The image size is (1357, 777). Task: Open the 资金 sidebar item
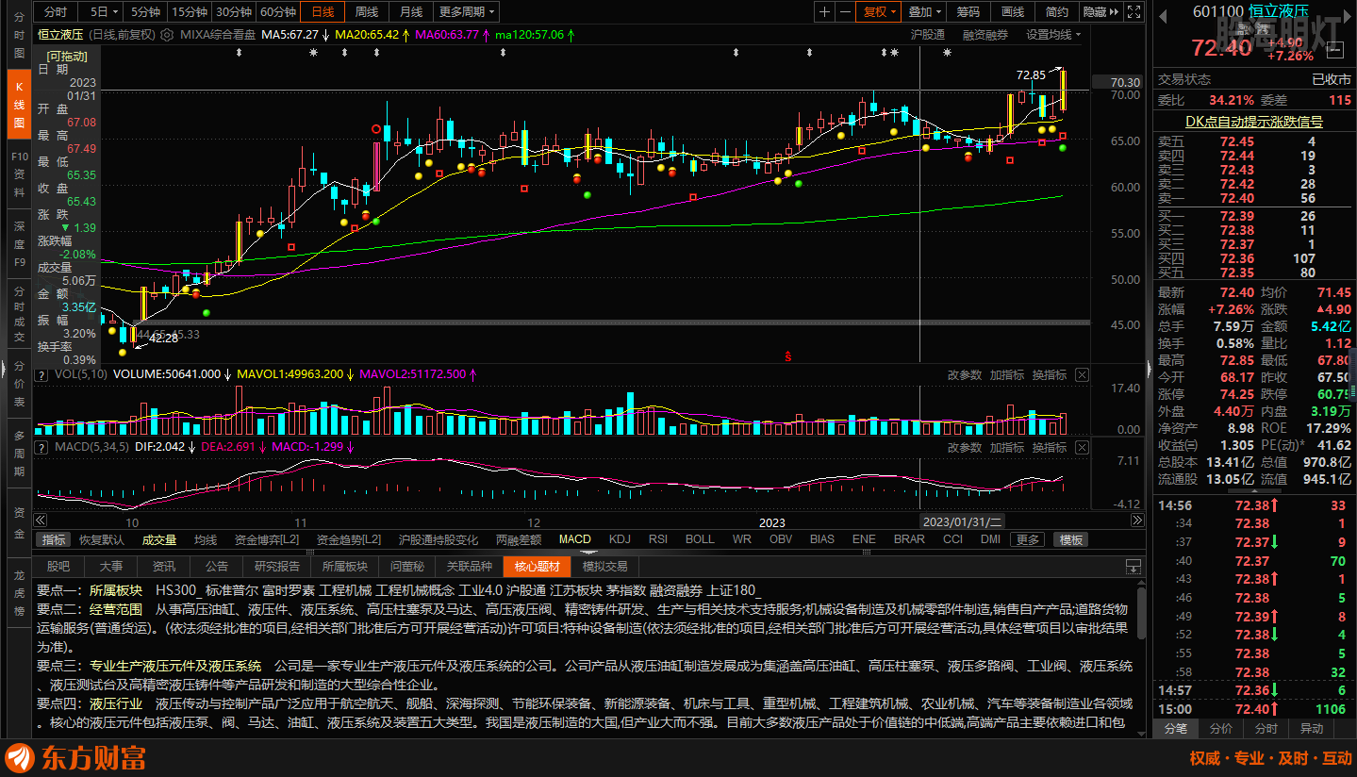pyautogui.click(x=18, y=522)
